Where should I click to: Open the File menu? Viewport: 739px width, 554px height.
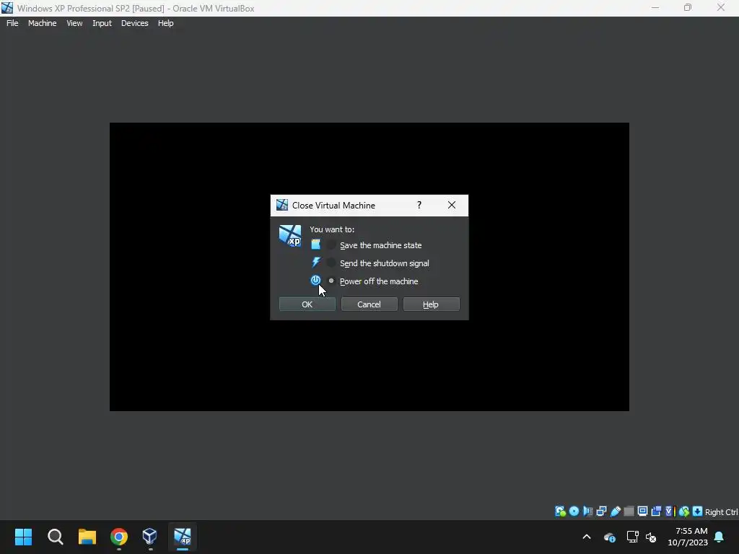pos(12,23)
